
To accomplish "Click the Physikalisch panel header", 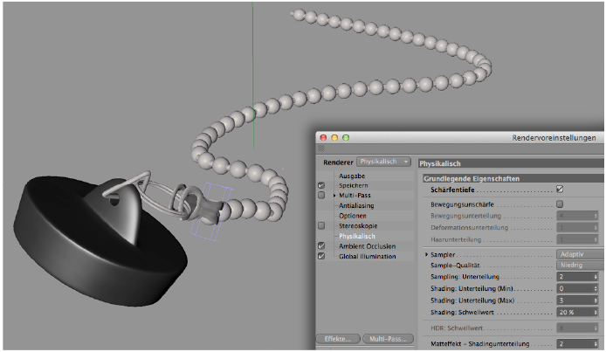I will tap(511, 163).
